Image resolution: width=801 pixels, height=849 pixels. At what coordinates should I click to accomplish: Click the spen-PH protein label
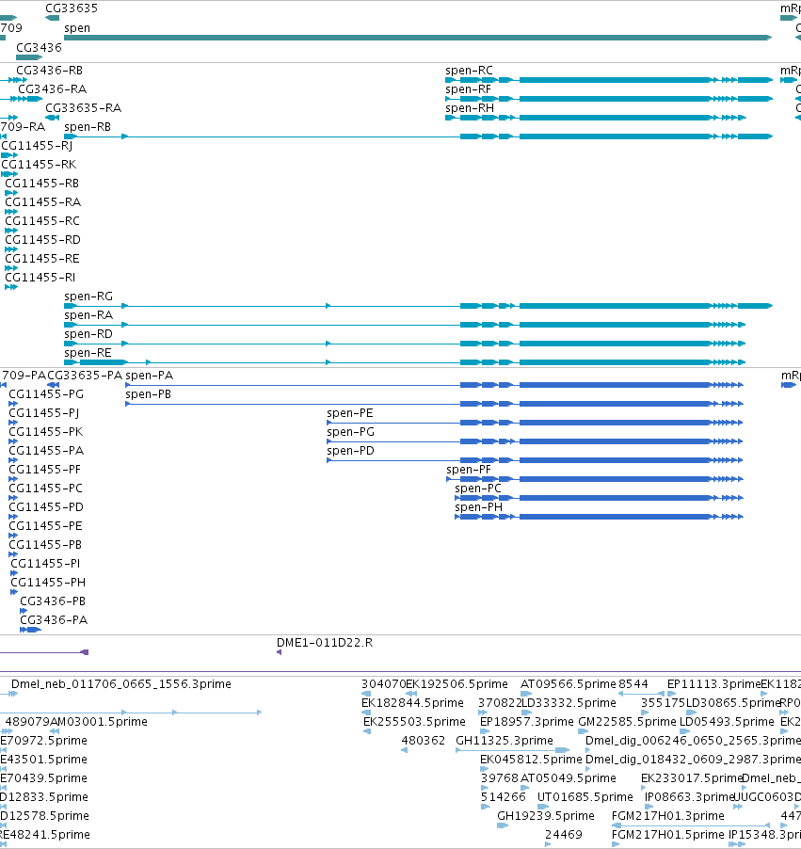[479, 507]
